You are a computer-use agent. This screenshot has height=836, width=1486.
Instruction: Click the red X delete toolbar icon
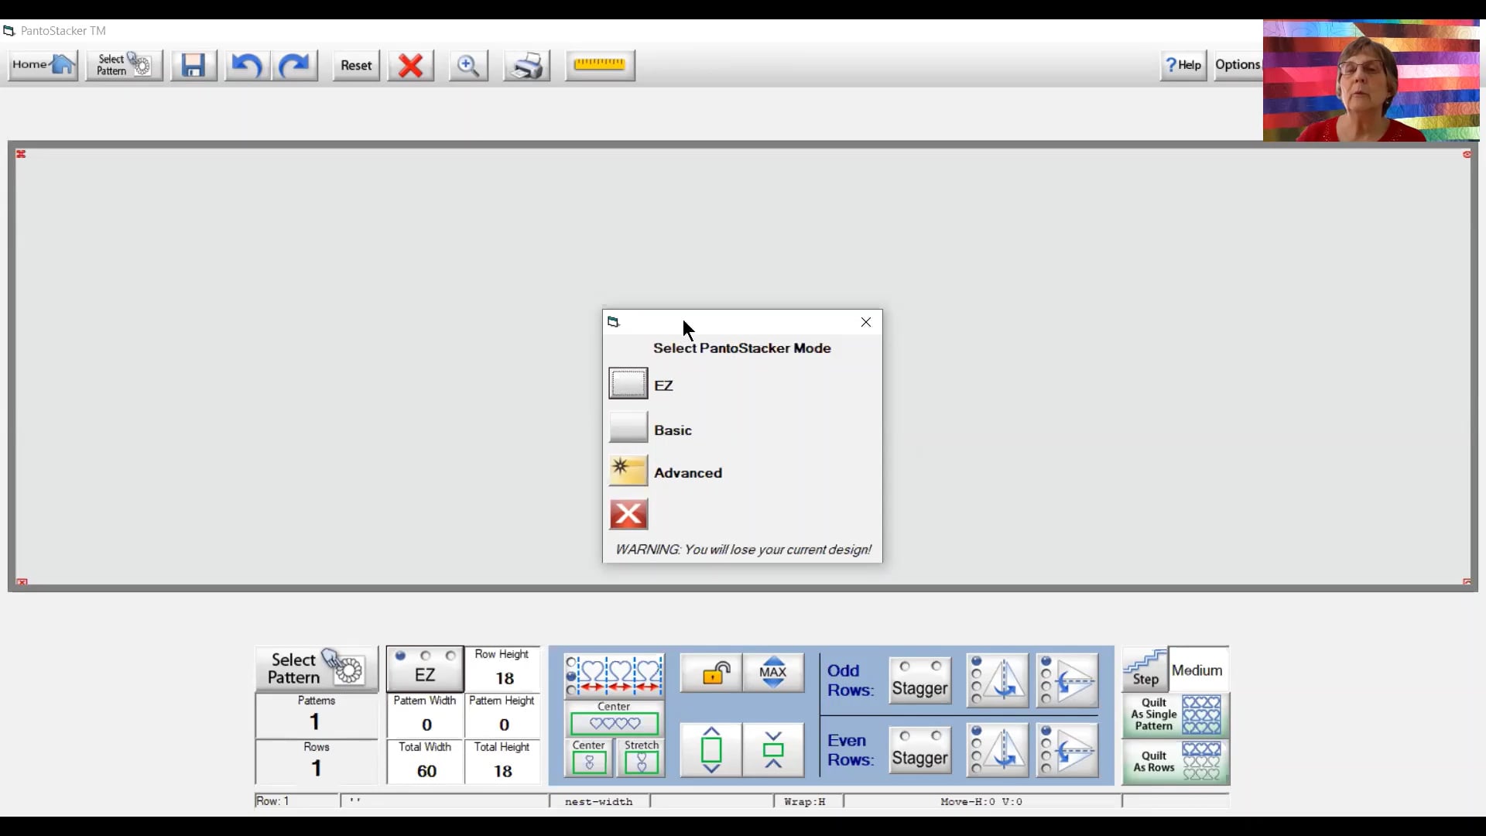410,65
